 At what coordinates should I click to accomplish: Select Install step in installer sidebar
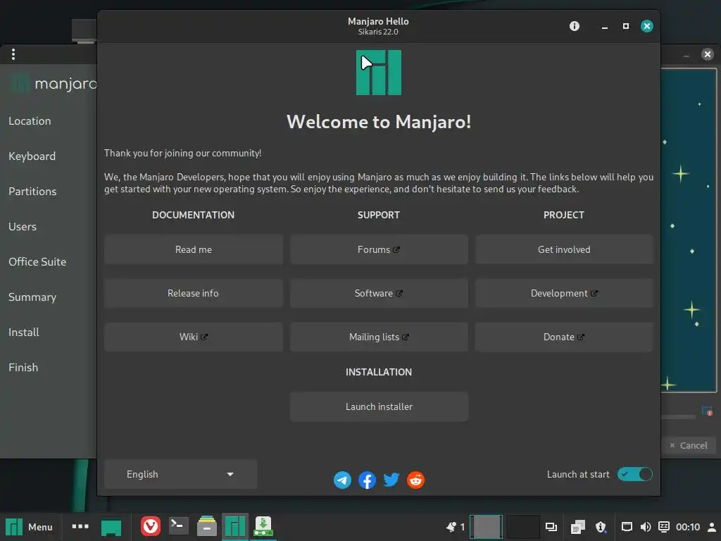click(23, 332)
